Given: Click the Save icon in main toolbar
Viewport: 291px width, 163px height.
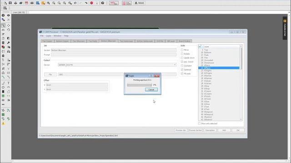Looking at the screenshot, I should point(10,3).
